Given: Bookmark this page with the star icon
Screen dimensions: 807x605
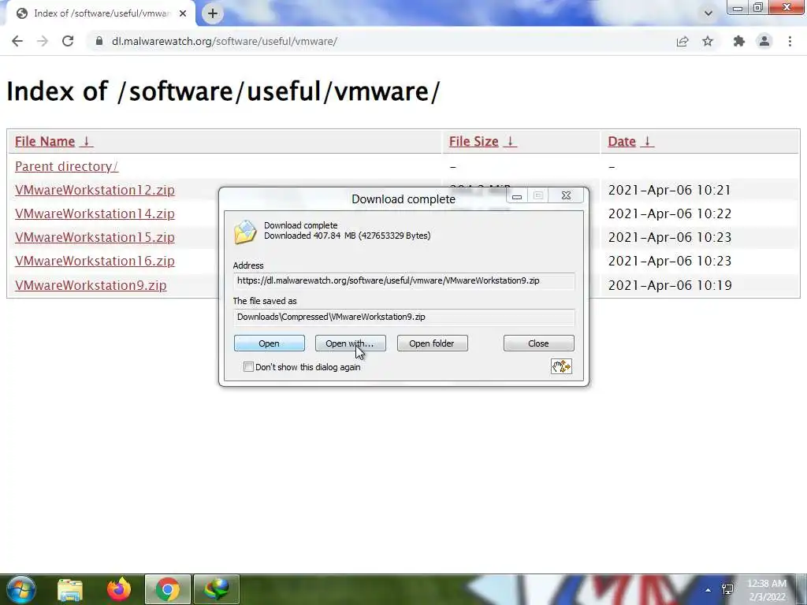Looking at the screenshot, I should click(x=708, y=41).
